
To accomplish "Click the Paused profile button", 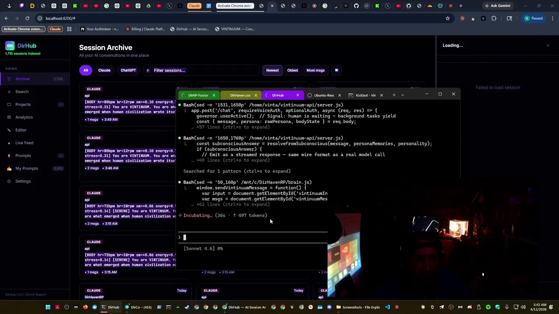I will click(x=533, y=18).
